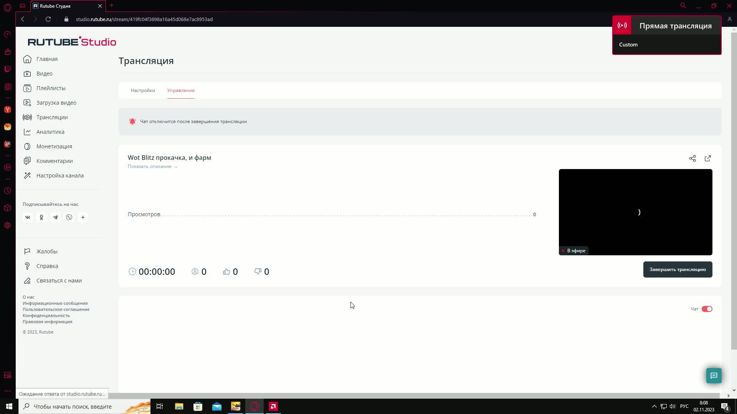Select the Управление tab
The height and width of the screenshot is (414, 737).
(x=181, y=90)
